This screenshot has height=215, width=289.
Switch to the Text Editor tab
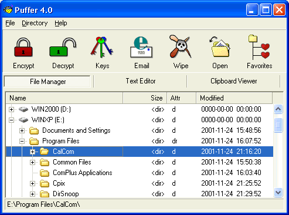(141, 81)
